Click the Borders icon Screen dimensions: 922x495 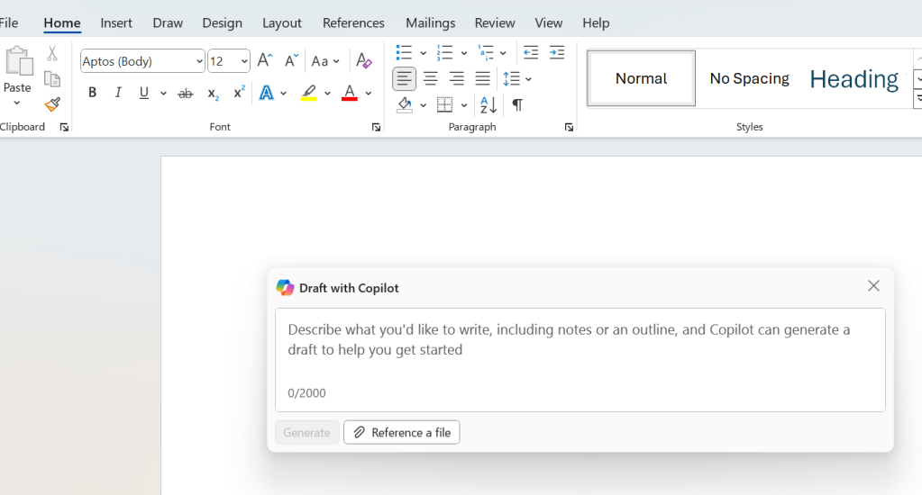(x=444, y=104)
